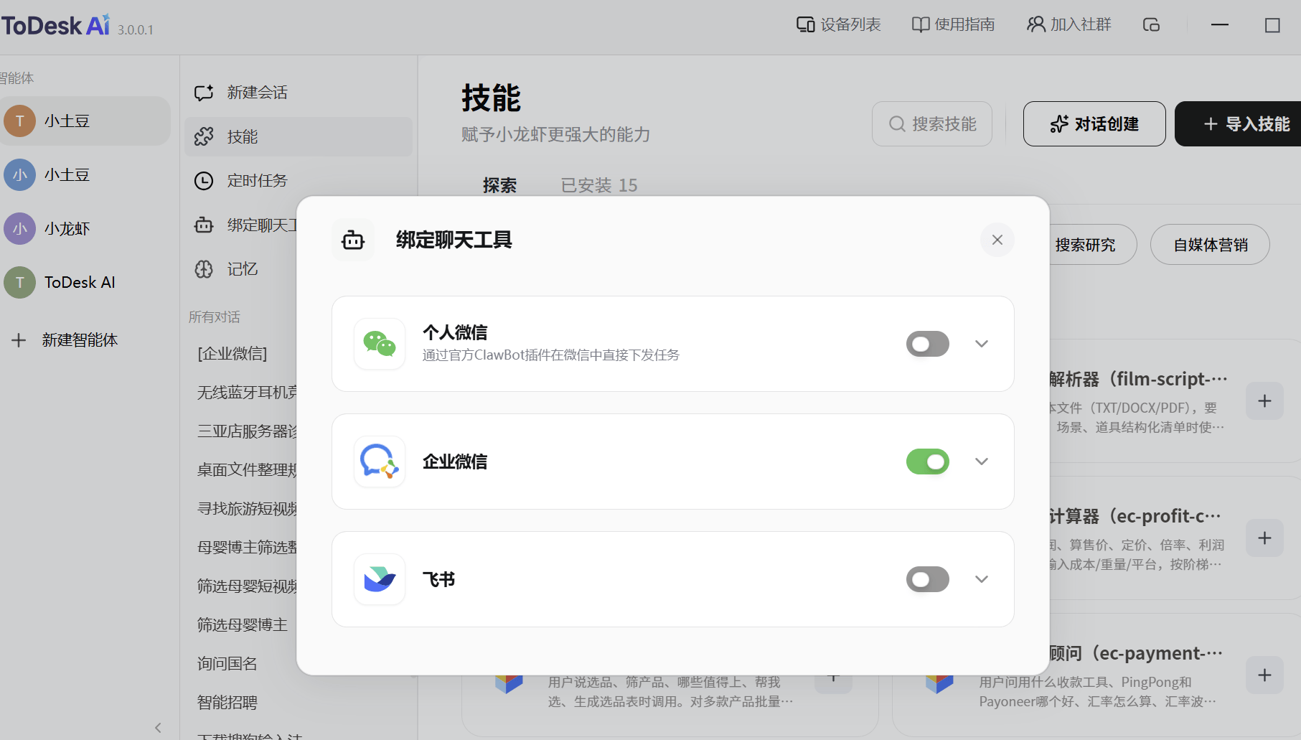Expand the 个人微信 row chevron
This screenshot has width=1301, height=740.
(982, 344)
